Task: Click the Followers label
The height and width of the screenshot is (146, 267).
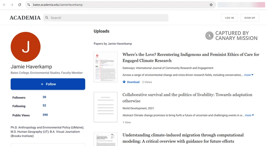Action: (19, 98)
